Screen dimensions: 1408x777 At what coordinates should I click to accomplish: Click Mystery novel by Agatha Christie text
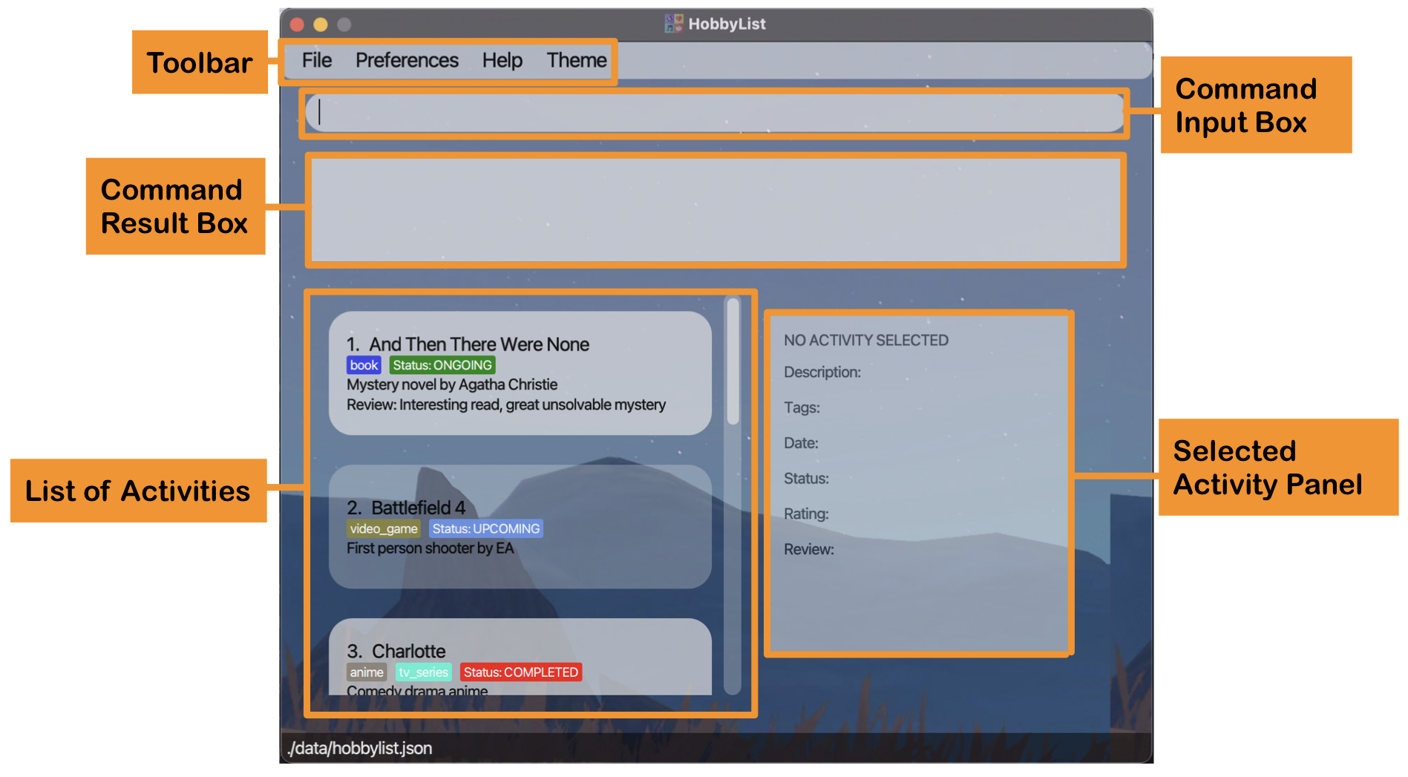point(452,384)
